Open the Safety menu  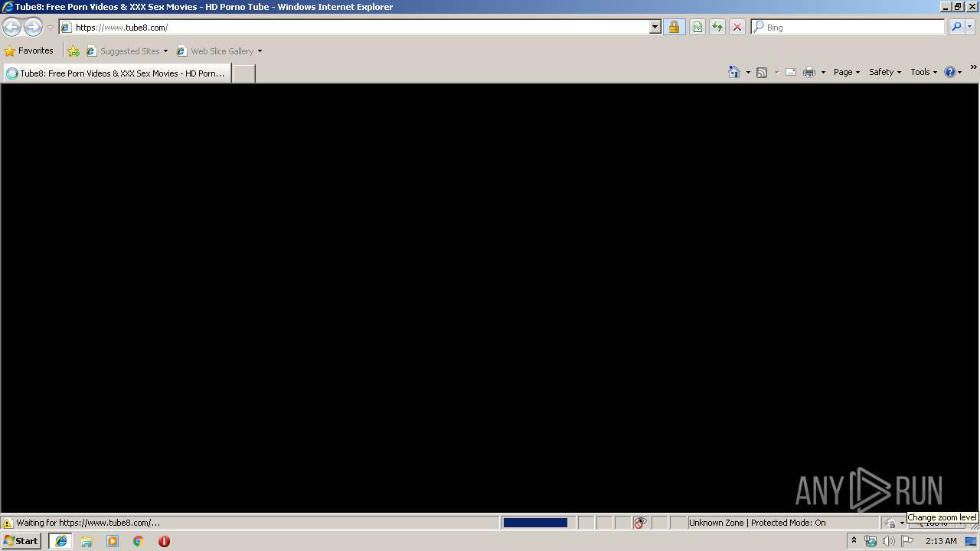(x=885, y=72)
